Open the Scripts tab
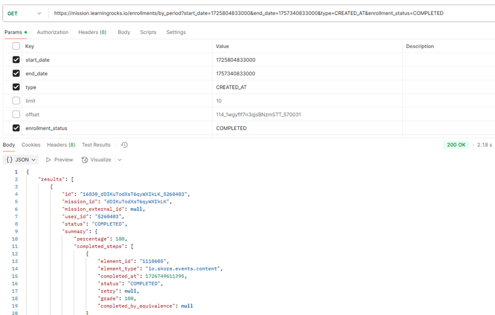 pyautogui.click(x=148, y=32)
